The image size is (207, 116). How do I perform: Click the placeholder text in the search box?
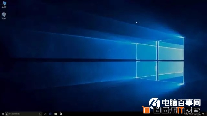pyautogui.click(x=15, y=114)
